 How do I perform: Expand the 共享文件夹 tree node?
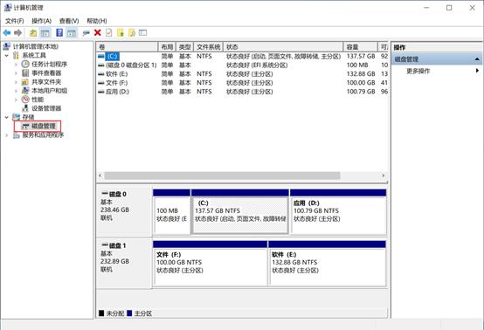pyautogui.click(x=16, y=82)
